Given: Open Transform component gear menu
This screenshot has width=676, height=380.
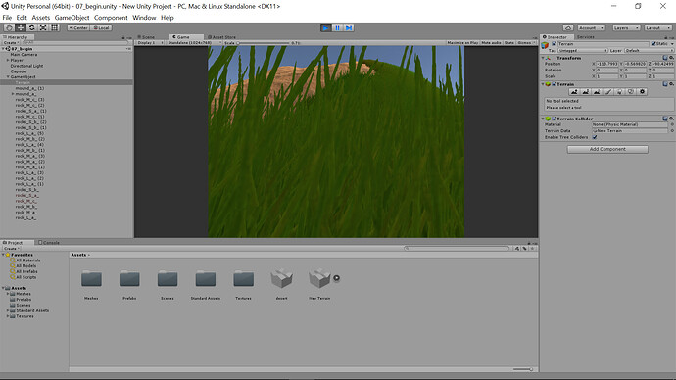Looking at the screenshot, I should point(671,58).
